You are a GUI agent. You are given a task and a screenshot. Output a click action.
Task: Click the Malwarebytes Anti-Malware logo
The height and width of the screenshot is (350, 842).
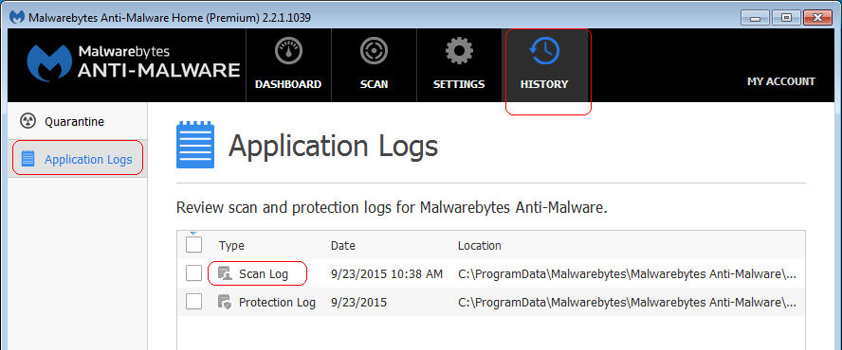(133, 63)
